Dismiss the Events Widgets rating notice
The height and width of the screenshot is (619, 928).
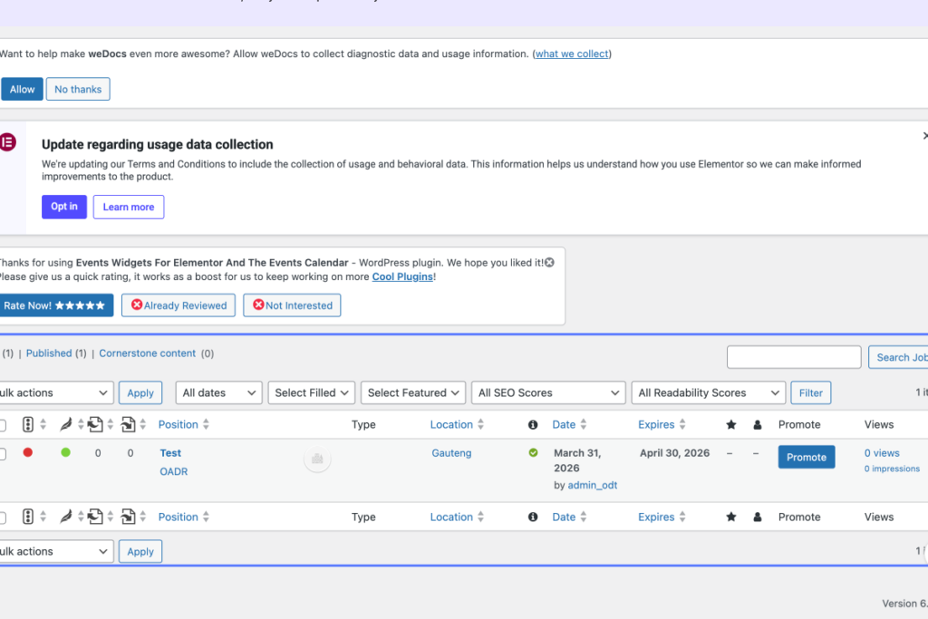coord(550,262)
